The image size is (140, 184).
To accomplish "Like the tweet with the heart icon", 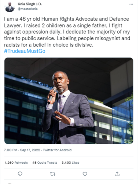I will point(85,174).
